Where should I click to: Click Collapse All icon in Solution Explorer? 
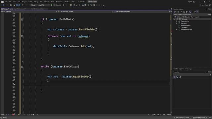point(184,12)
